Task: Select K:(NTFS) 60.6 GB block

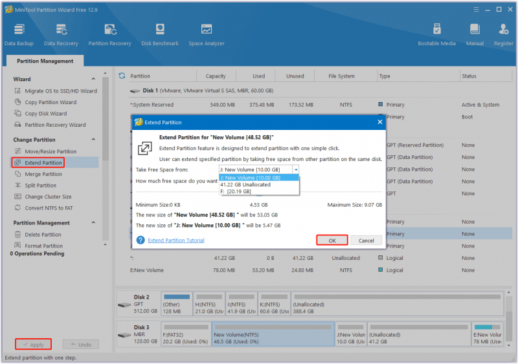Action: click(x=274, y=304)
